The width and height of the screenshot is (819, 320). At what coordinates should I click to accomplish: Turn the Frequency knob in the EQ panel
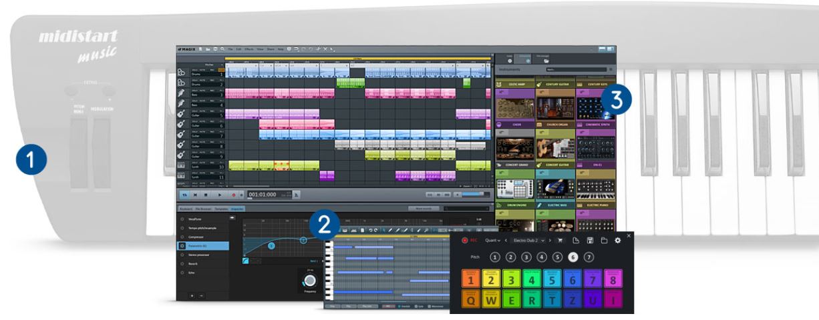310,281
